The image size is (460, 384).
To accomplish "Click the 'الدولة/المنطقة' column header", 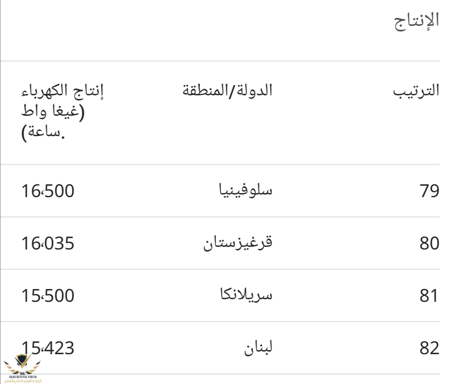I will (227, 90).
